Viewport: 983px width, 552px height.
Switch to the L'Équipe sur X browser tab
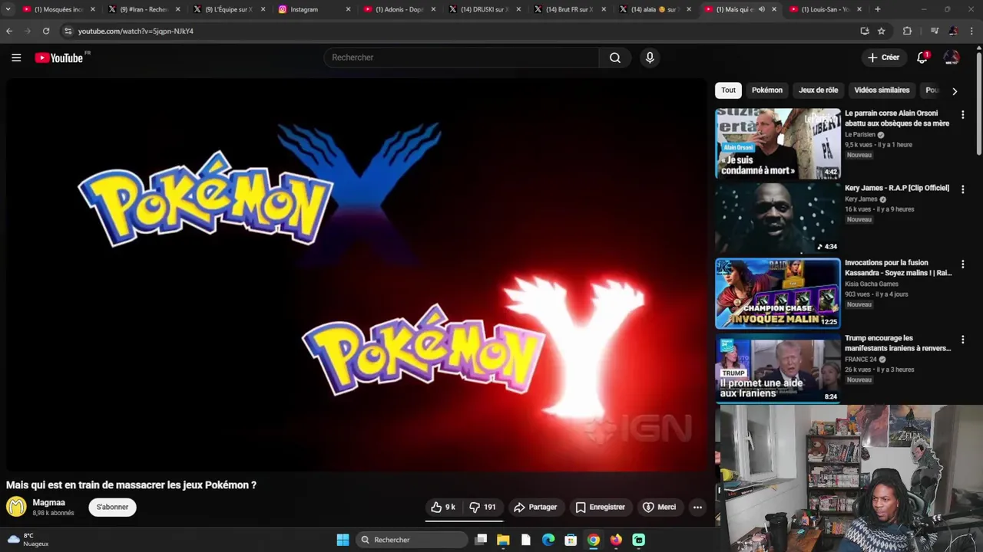[228, 9]
